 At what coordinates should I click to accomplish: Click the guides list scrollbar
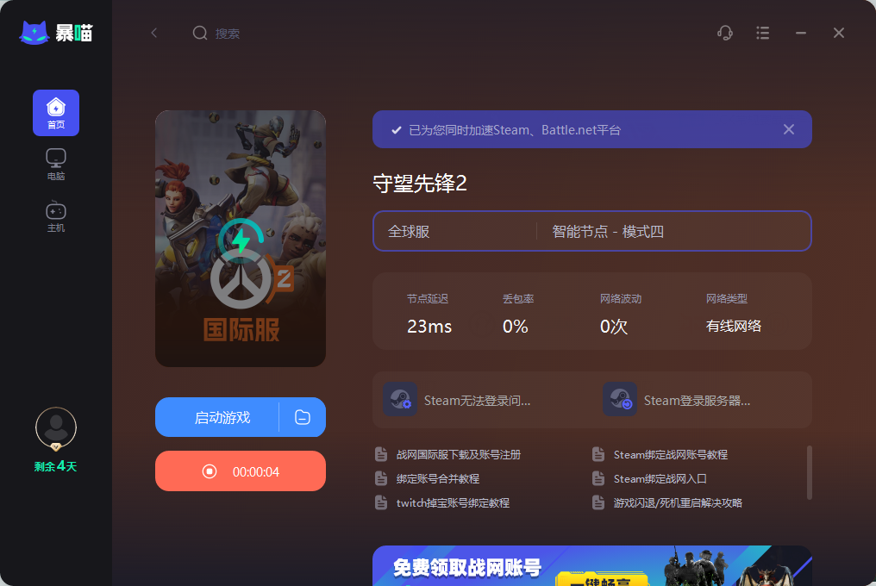click(x=810, y=472)
